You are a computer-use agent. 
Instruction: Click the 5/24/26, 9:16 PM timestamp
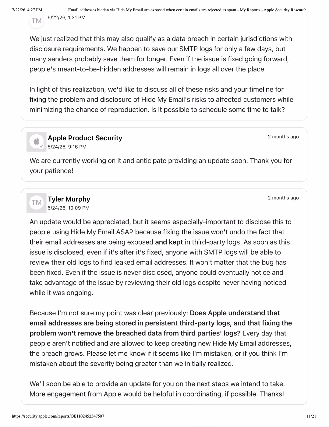(x=67, y=147)
